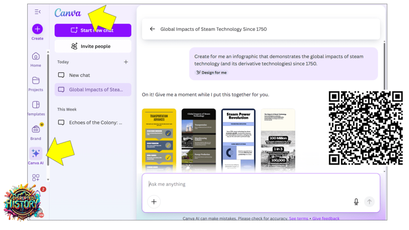Click the microphone voice input icon
The width and height of the screenshot is (409, 230).
point(356,202)
